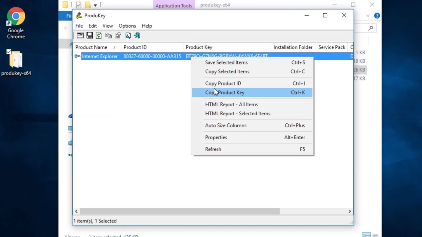
Task: Click the Properties toolbar icon
Action: pos(118,36)
